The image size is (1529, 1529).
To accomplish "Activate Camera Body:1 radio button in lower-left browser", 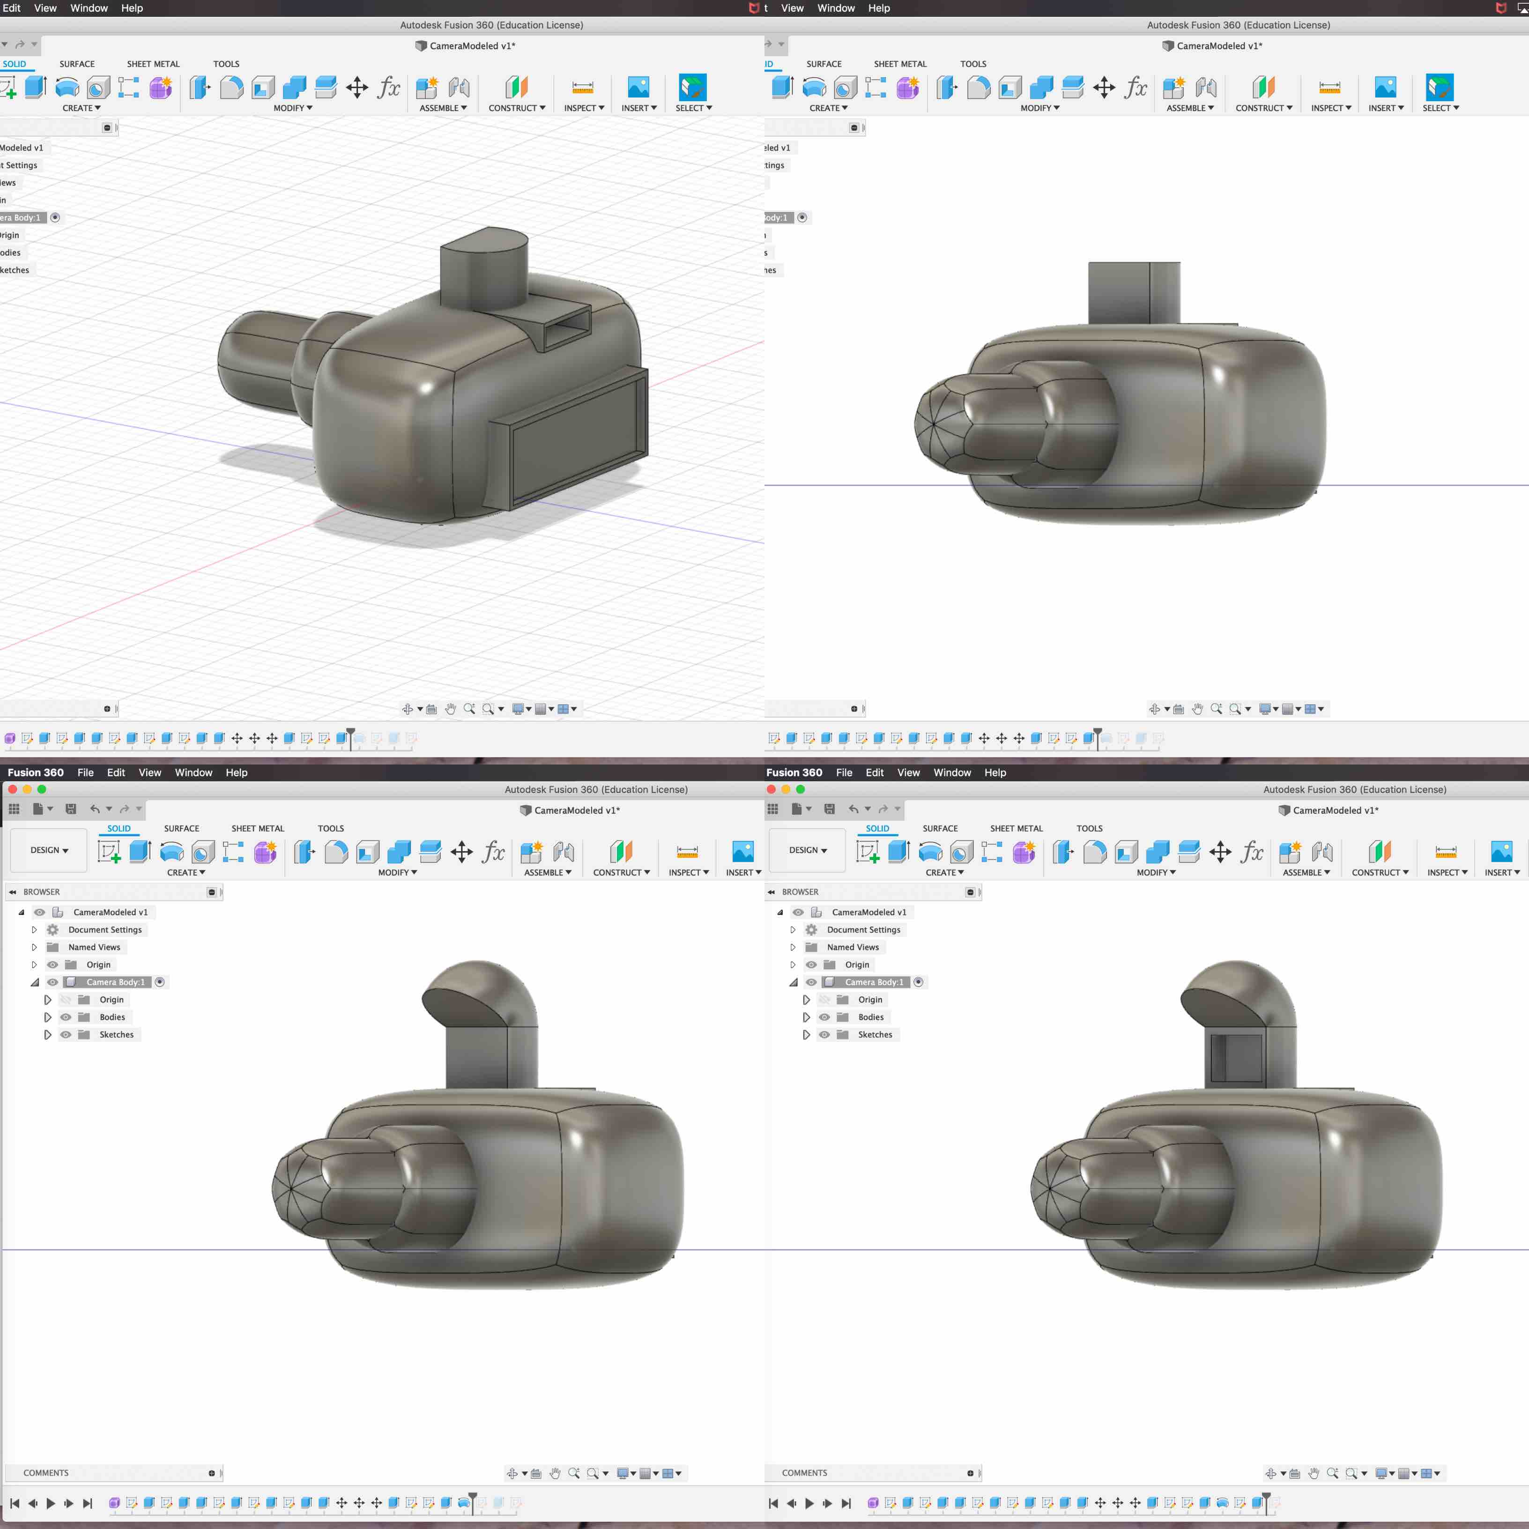I will click(x=160, y=982).
